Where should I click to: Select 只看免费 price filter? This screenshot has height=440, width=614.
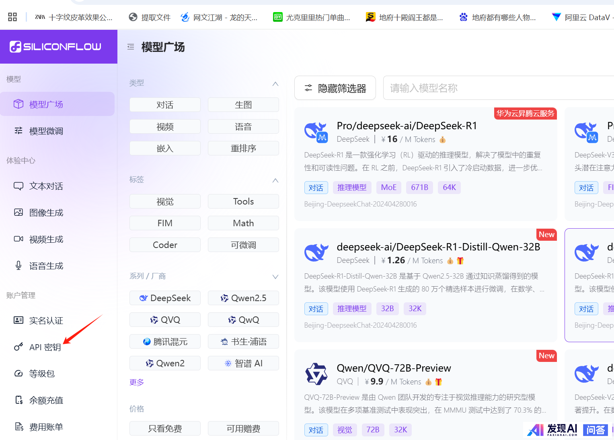pos(165,428)
